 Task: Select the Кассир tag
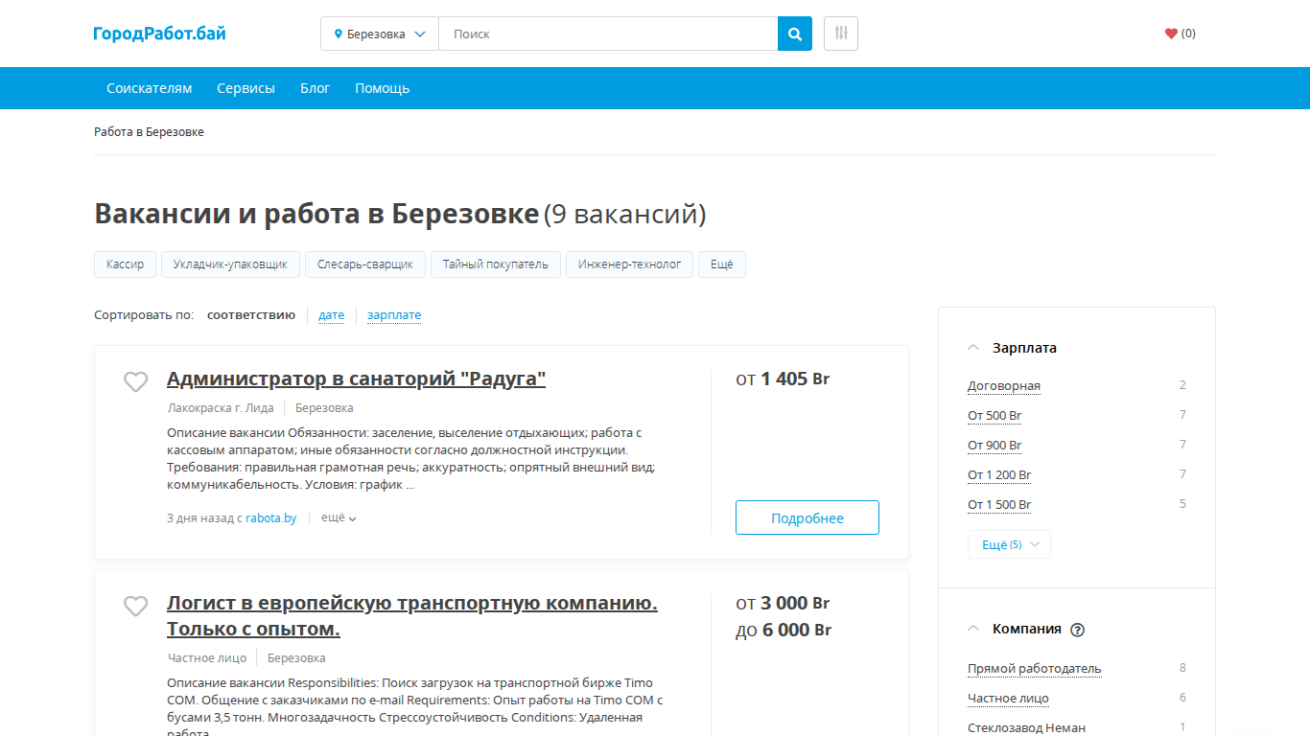tap(126, 264)
